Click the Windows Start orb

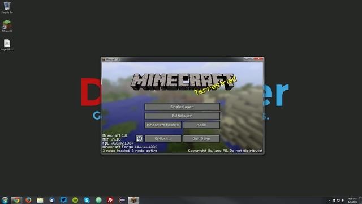5,200
